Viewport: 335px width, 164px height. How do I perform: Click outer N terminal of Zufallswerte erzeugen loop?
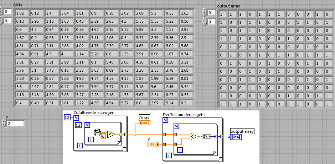point(76,117)
